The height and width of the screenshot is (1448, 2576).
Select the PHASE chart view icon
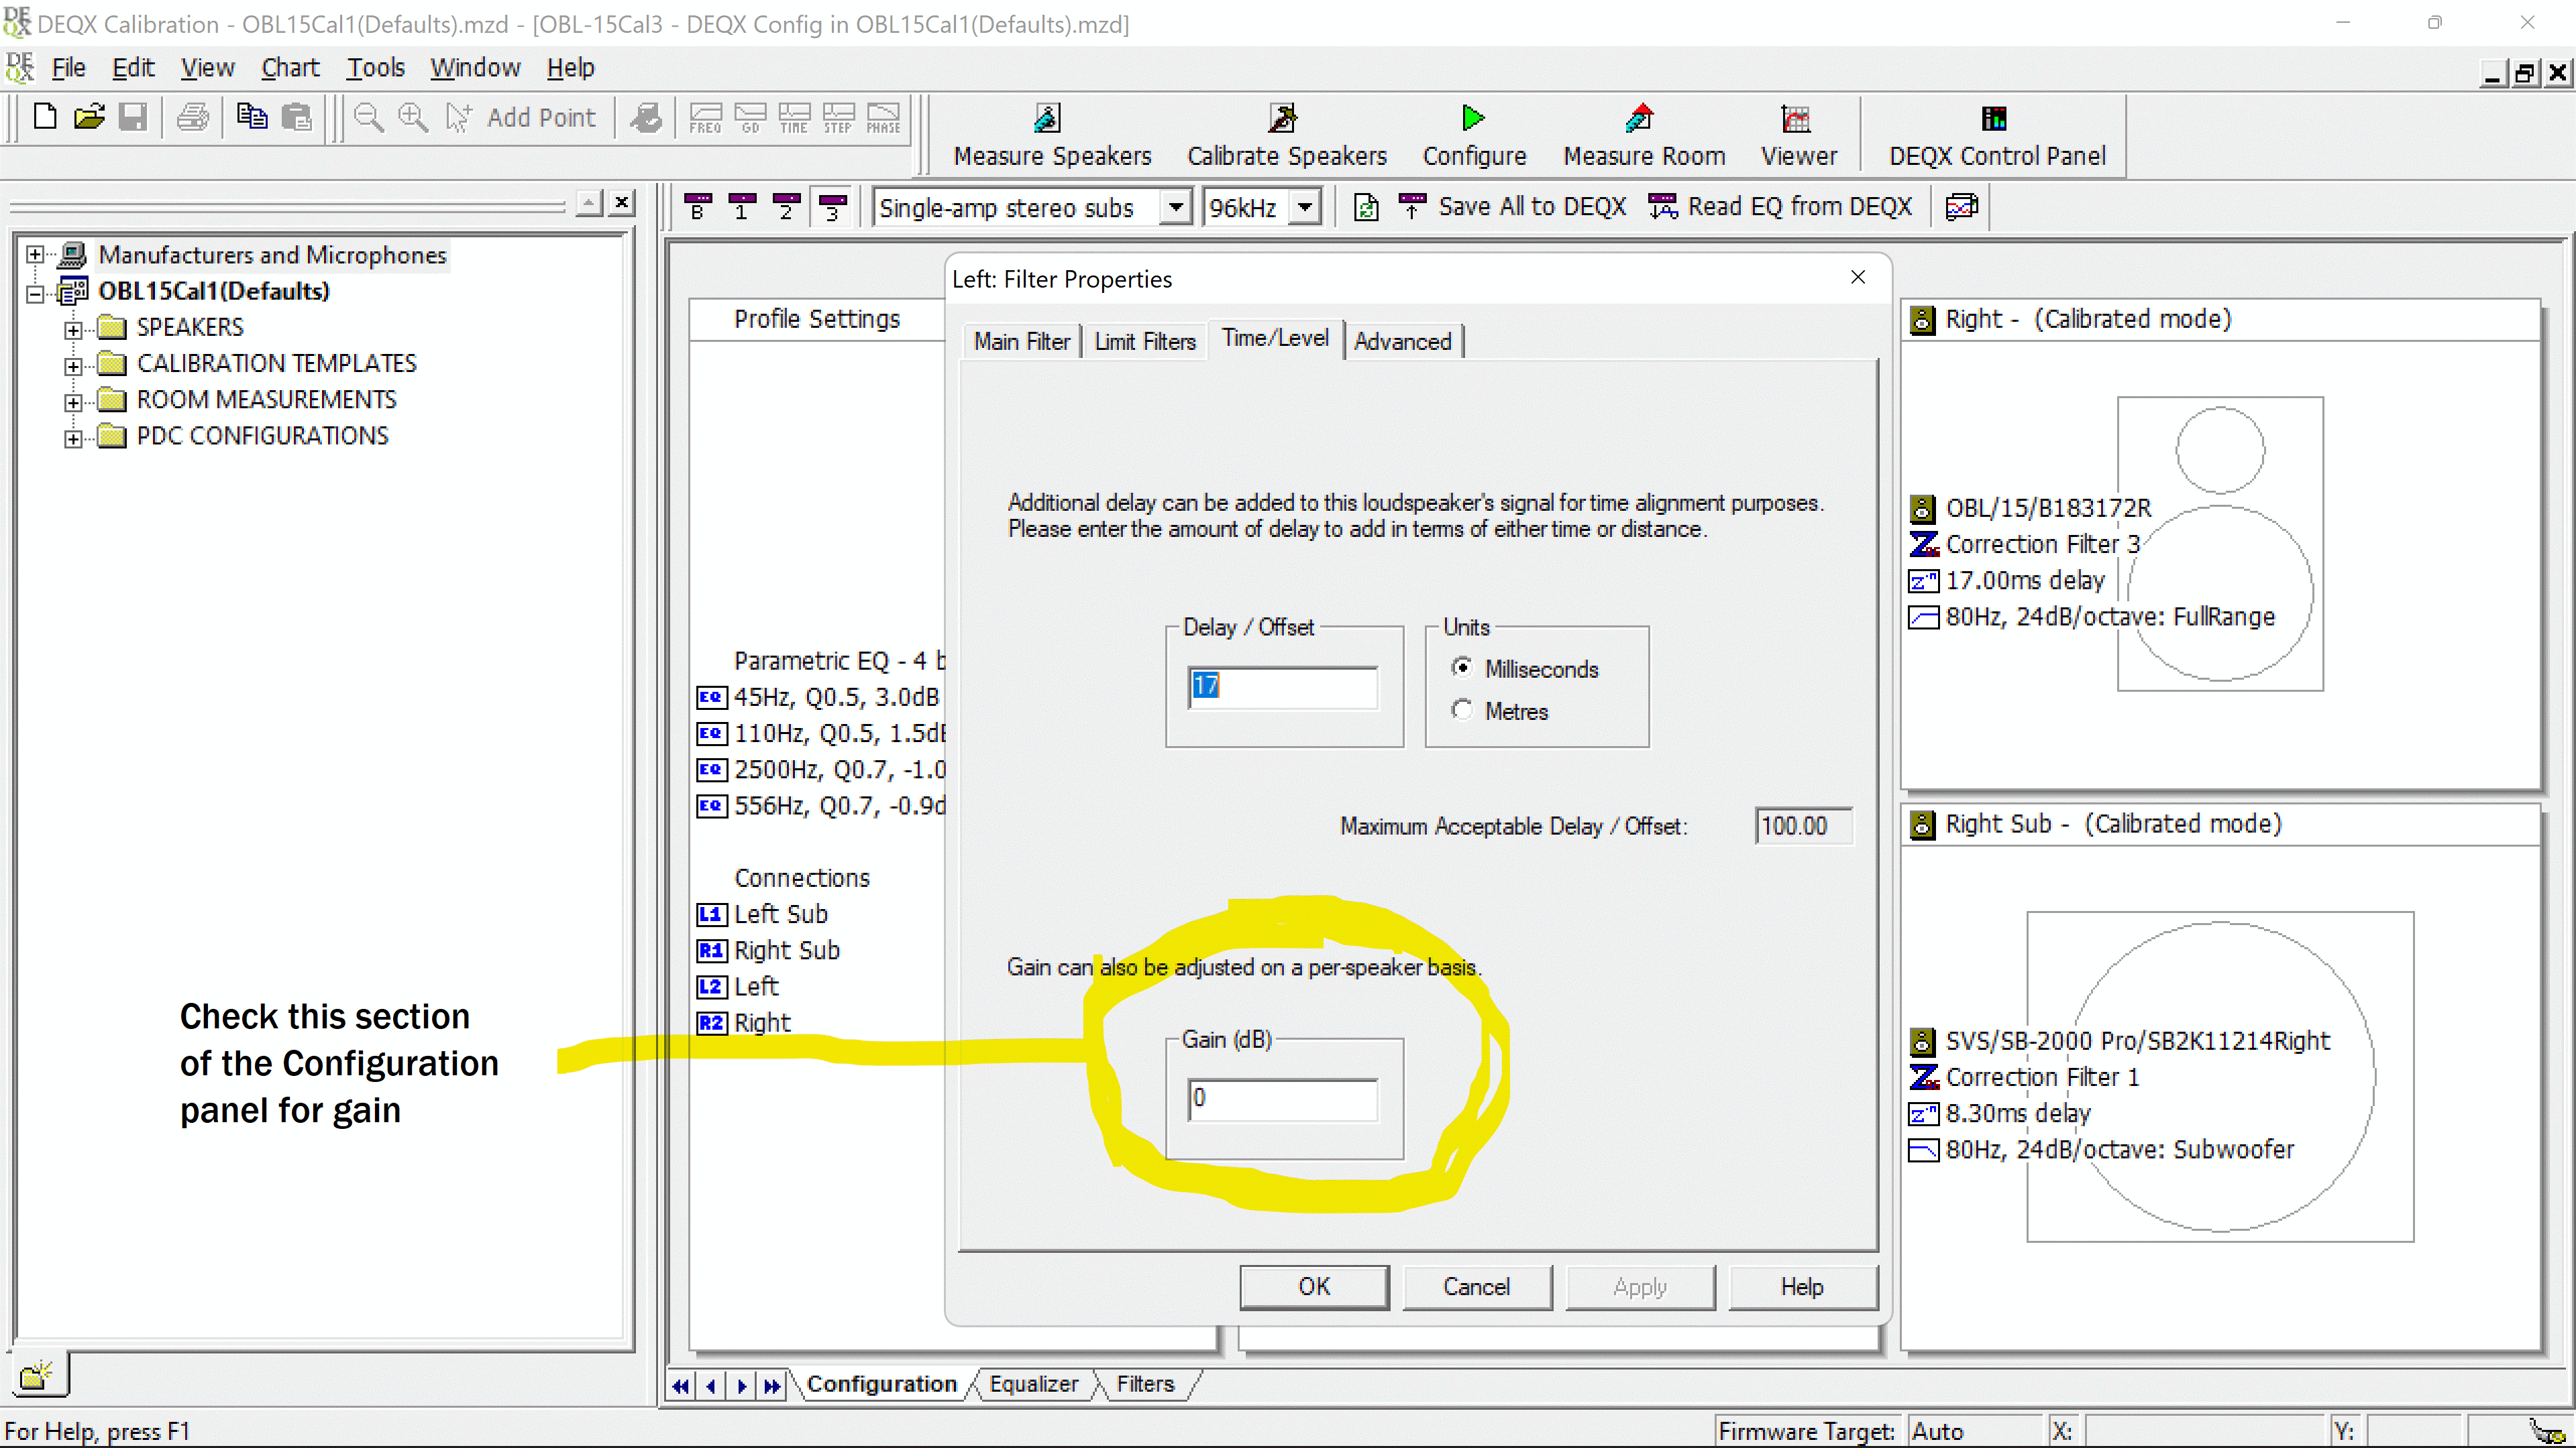pos(883,118)
